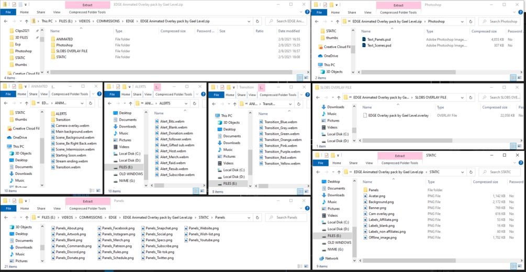Refresh the ANIMATED window

91,103
